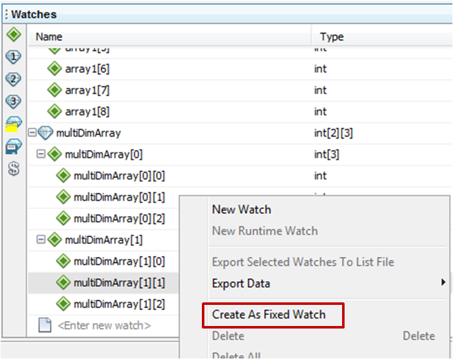Select watch group 3 diamond icon
This screenshot has width=453, height=359.
point(13,101)
